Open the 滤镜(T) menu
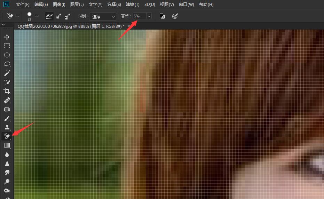This screenshot has width=324, height=199. (133, 4)
